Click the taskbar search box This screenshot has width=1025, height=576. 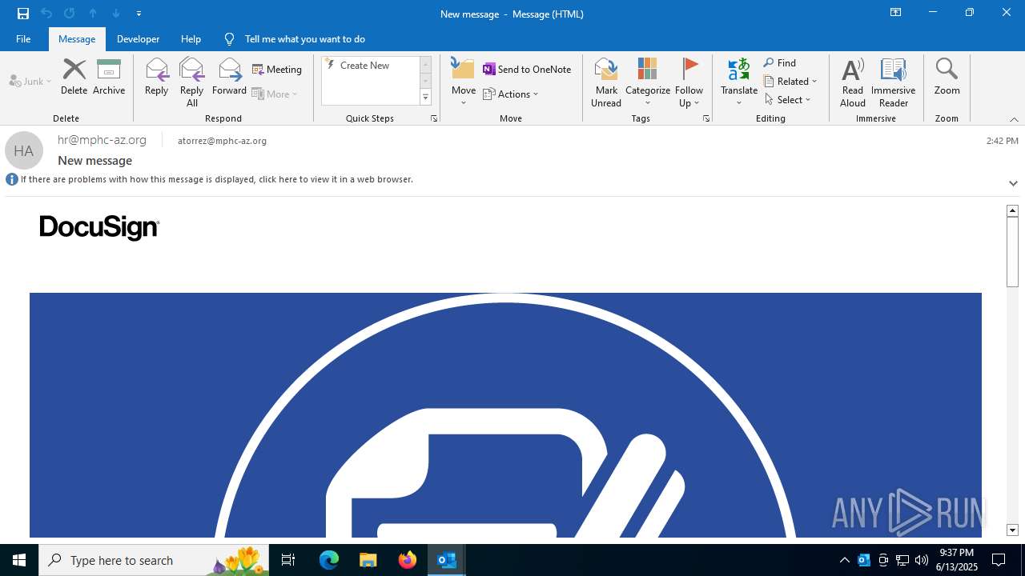point(154,560)
